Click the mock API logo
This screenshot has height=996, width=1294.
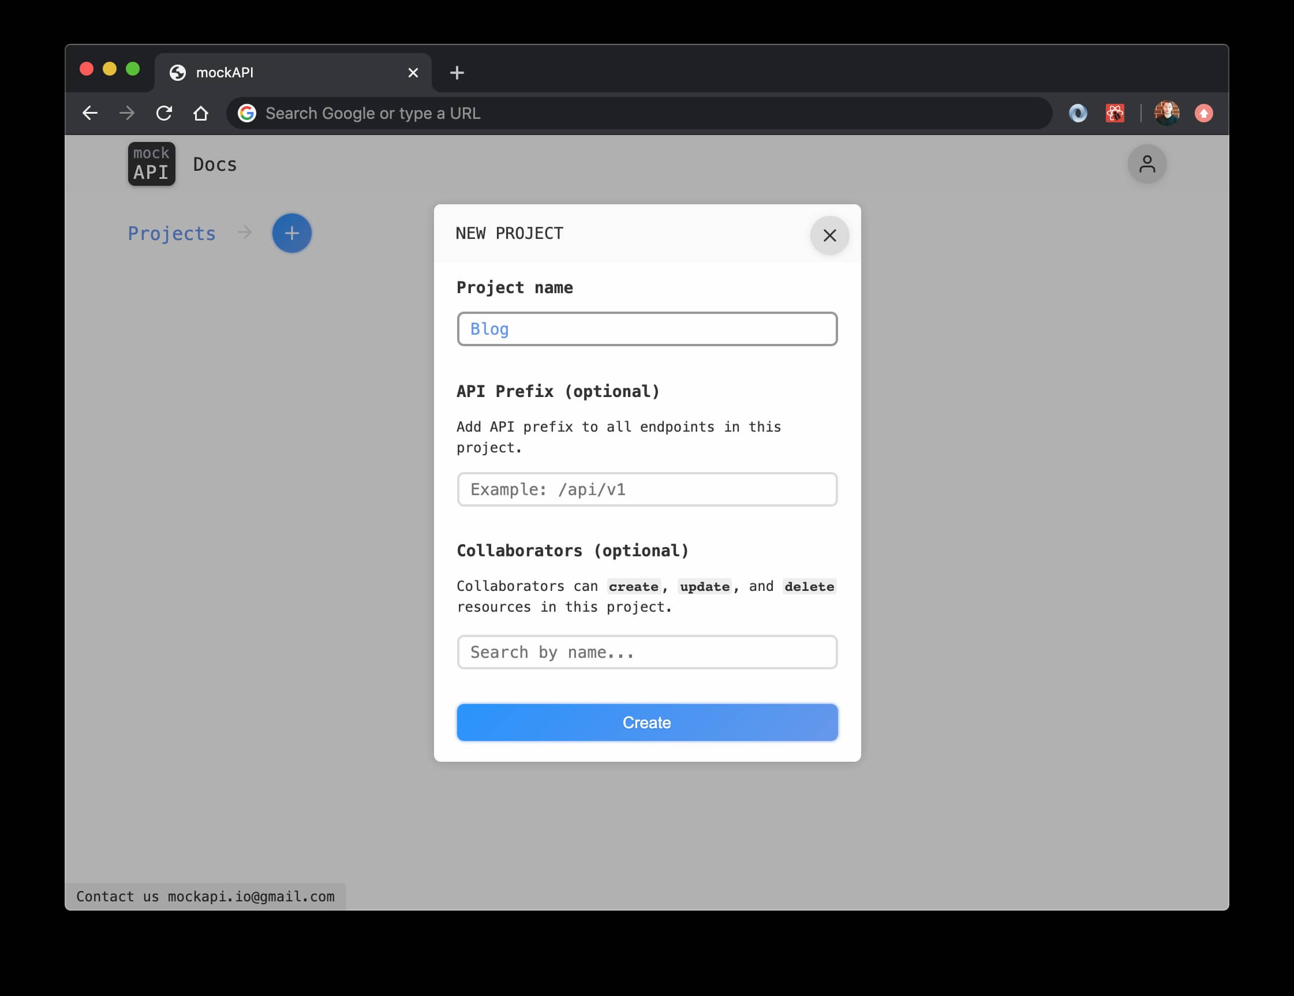[x=152, y=164]
